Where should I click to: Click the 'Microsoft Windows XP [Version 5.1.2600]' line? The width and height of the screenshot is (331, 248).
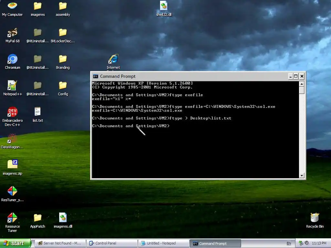[x=142, y=83]
